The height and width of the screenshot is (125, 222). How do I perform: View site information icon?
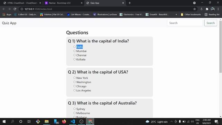22,9
